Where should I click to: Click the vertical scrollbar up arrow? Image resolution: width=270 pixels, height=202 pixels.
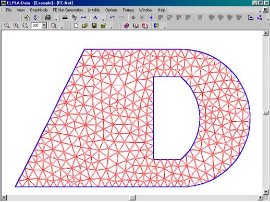point(266,33)
